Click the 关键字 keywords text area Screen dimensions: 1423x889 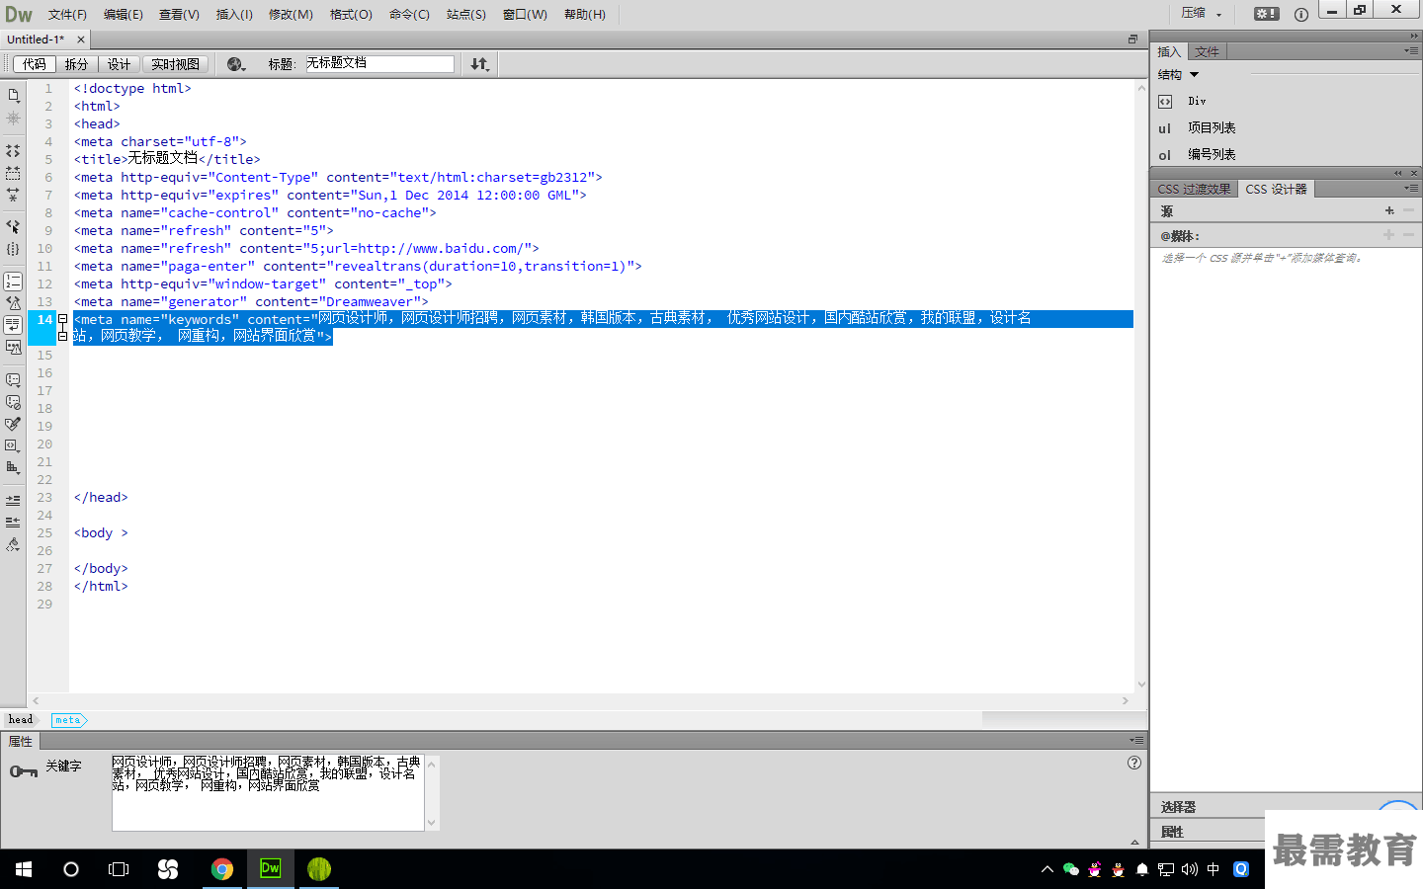tap(269, 793)
